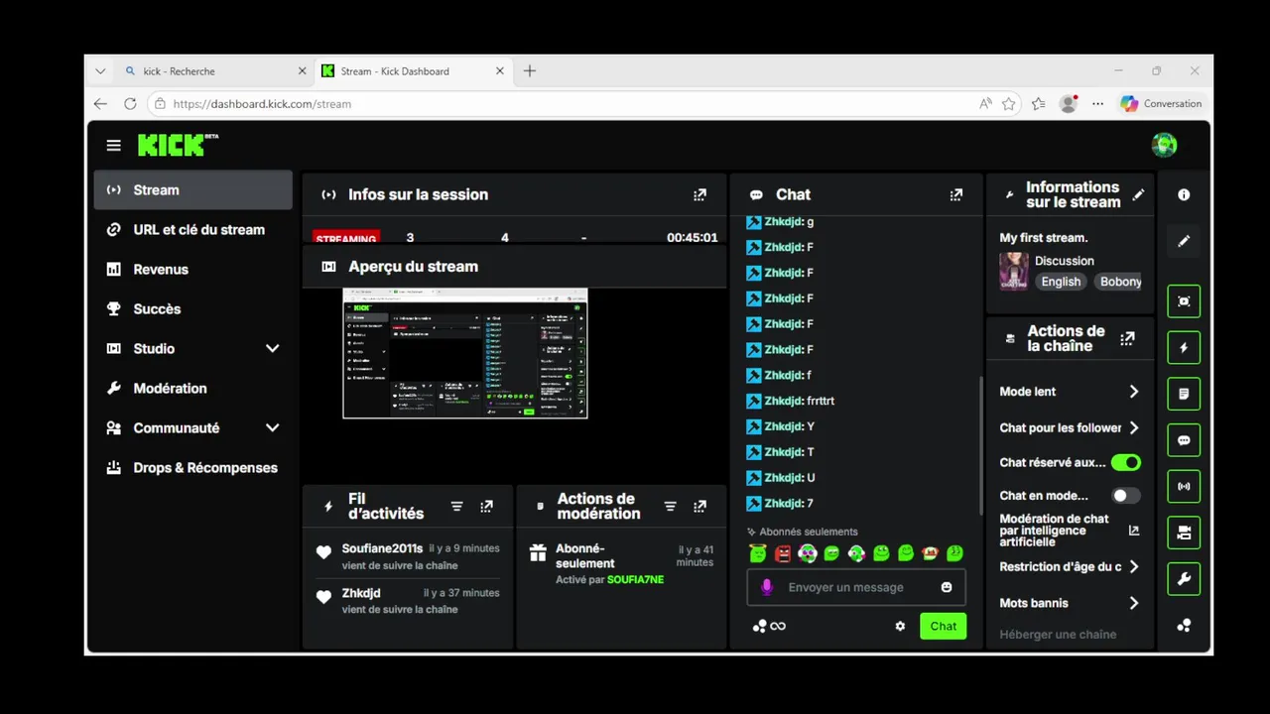Disable the Chat réservé aux... toggle
Image resolution: width=1270 pixels, height=714 pixels.
pos(1126,462)
